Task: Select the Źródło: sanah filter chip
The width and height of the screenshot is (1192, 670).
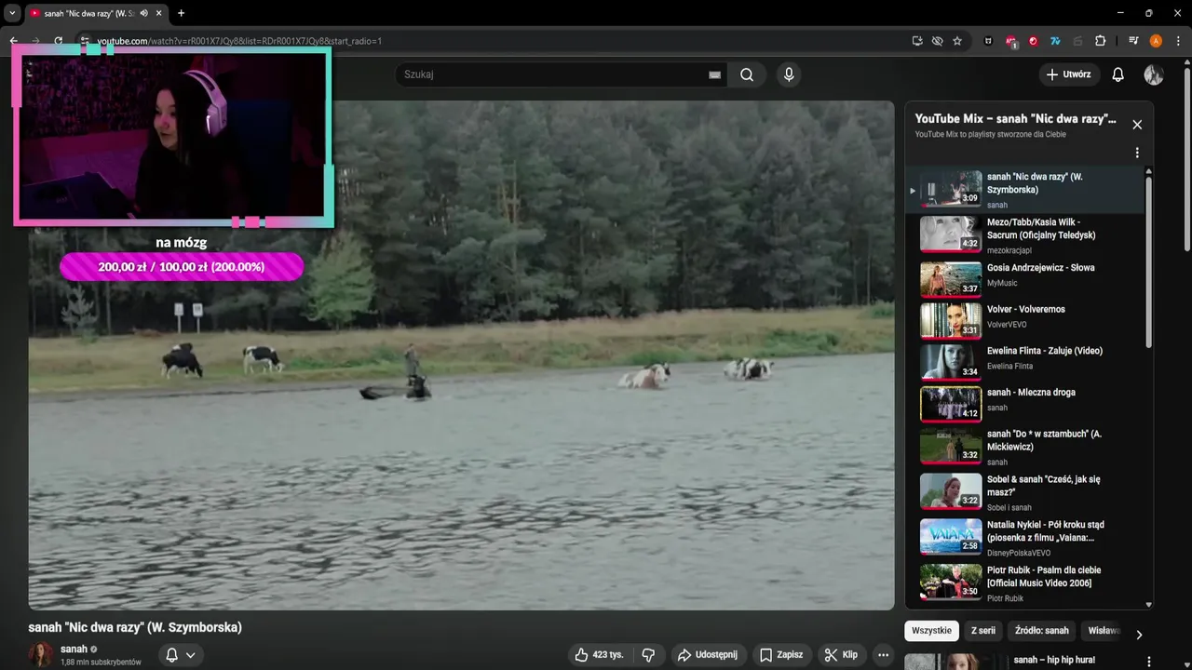Action: click(1041, 630)
